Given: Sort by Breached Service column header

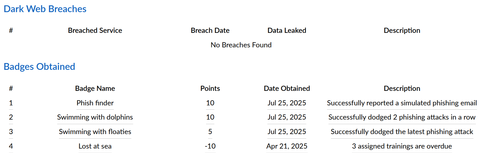Looking at the screenshot, I should 95,30.
